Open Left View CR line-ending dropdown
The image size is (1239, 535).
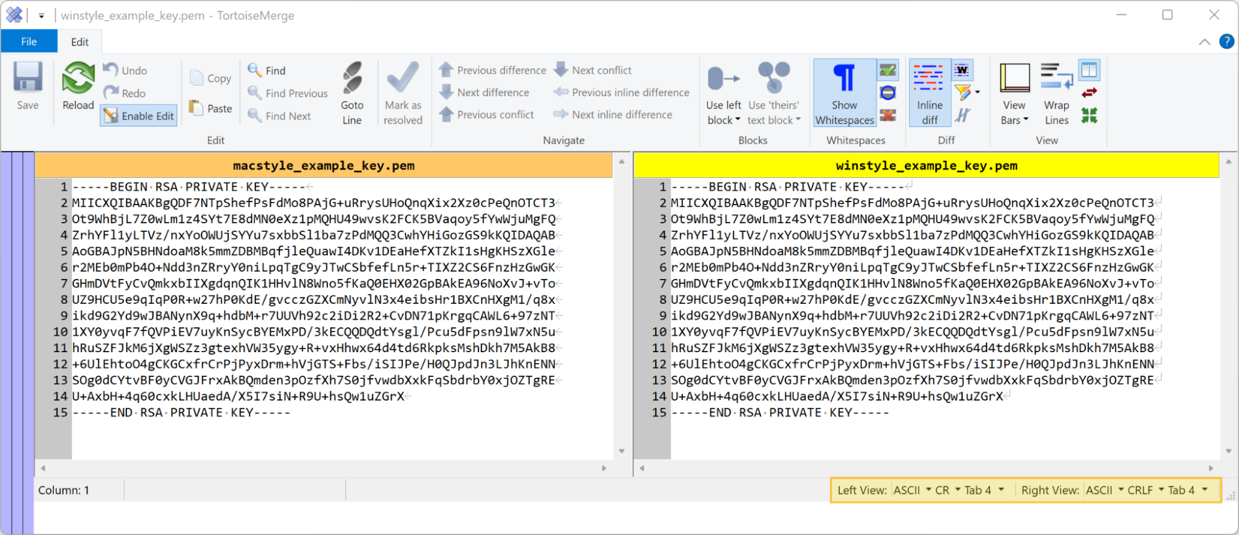[948, 490]
